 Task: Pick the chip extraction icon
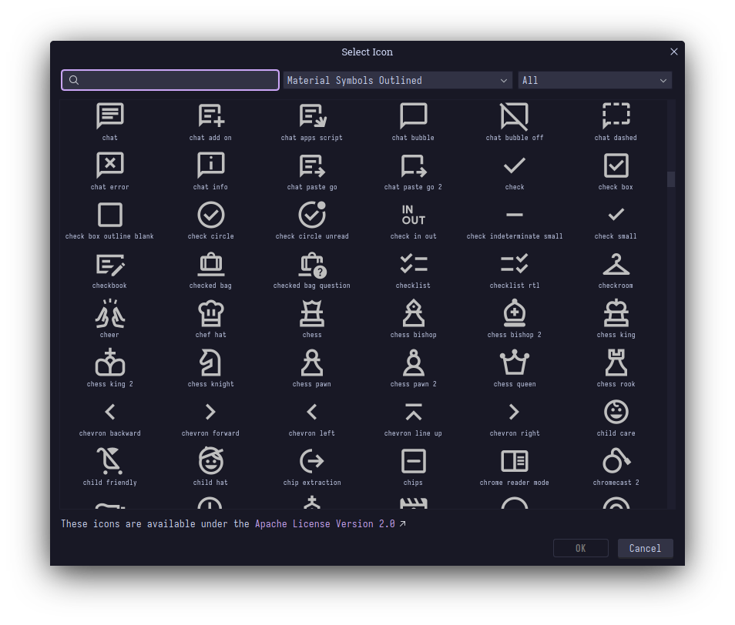(312, 461)
